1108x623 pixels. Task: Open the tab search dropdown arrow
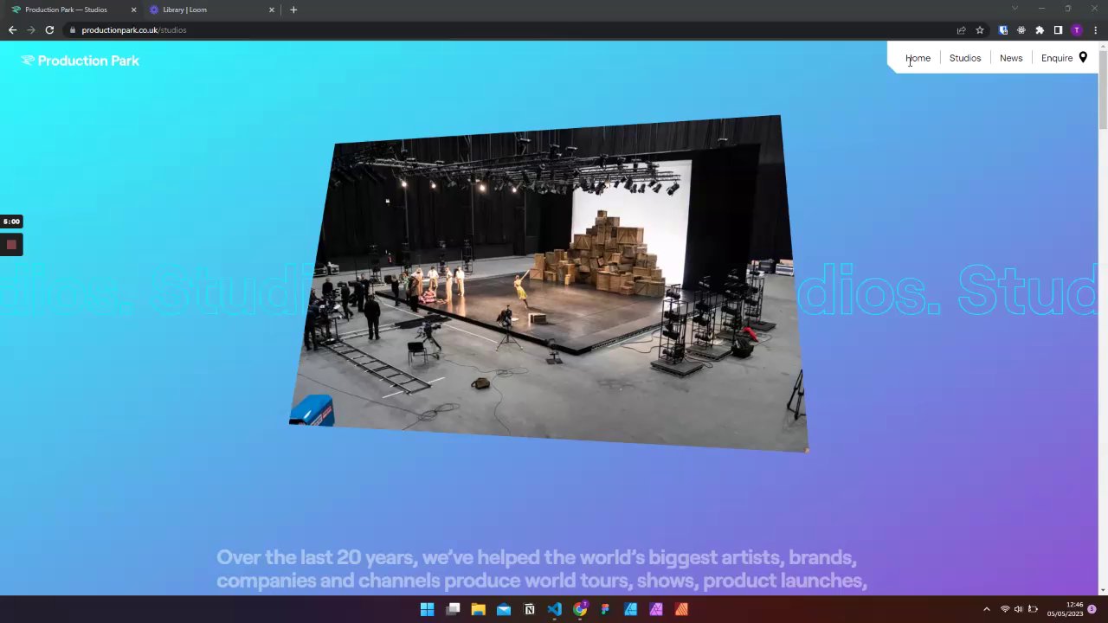pos(1015,9)
